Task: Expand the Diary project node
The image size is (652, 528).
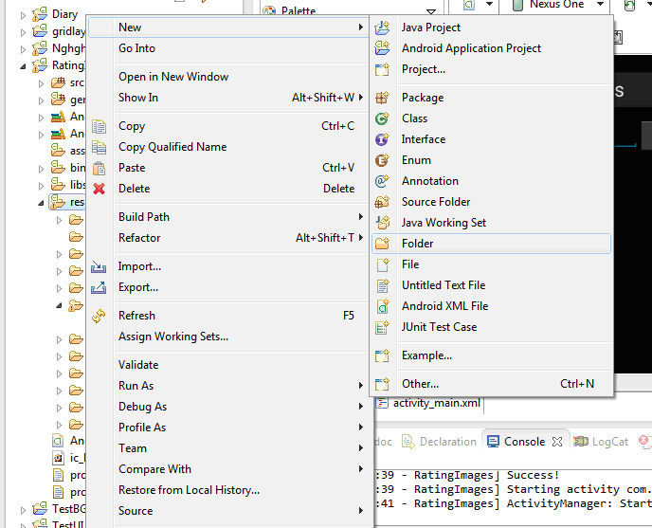Action: coord(23,16)
